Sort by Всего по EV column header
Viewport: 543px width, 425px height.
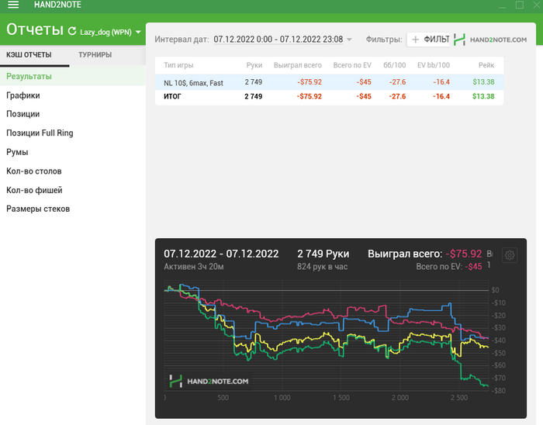coord(352,65)
